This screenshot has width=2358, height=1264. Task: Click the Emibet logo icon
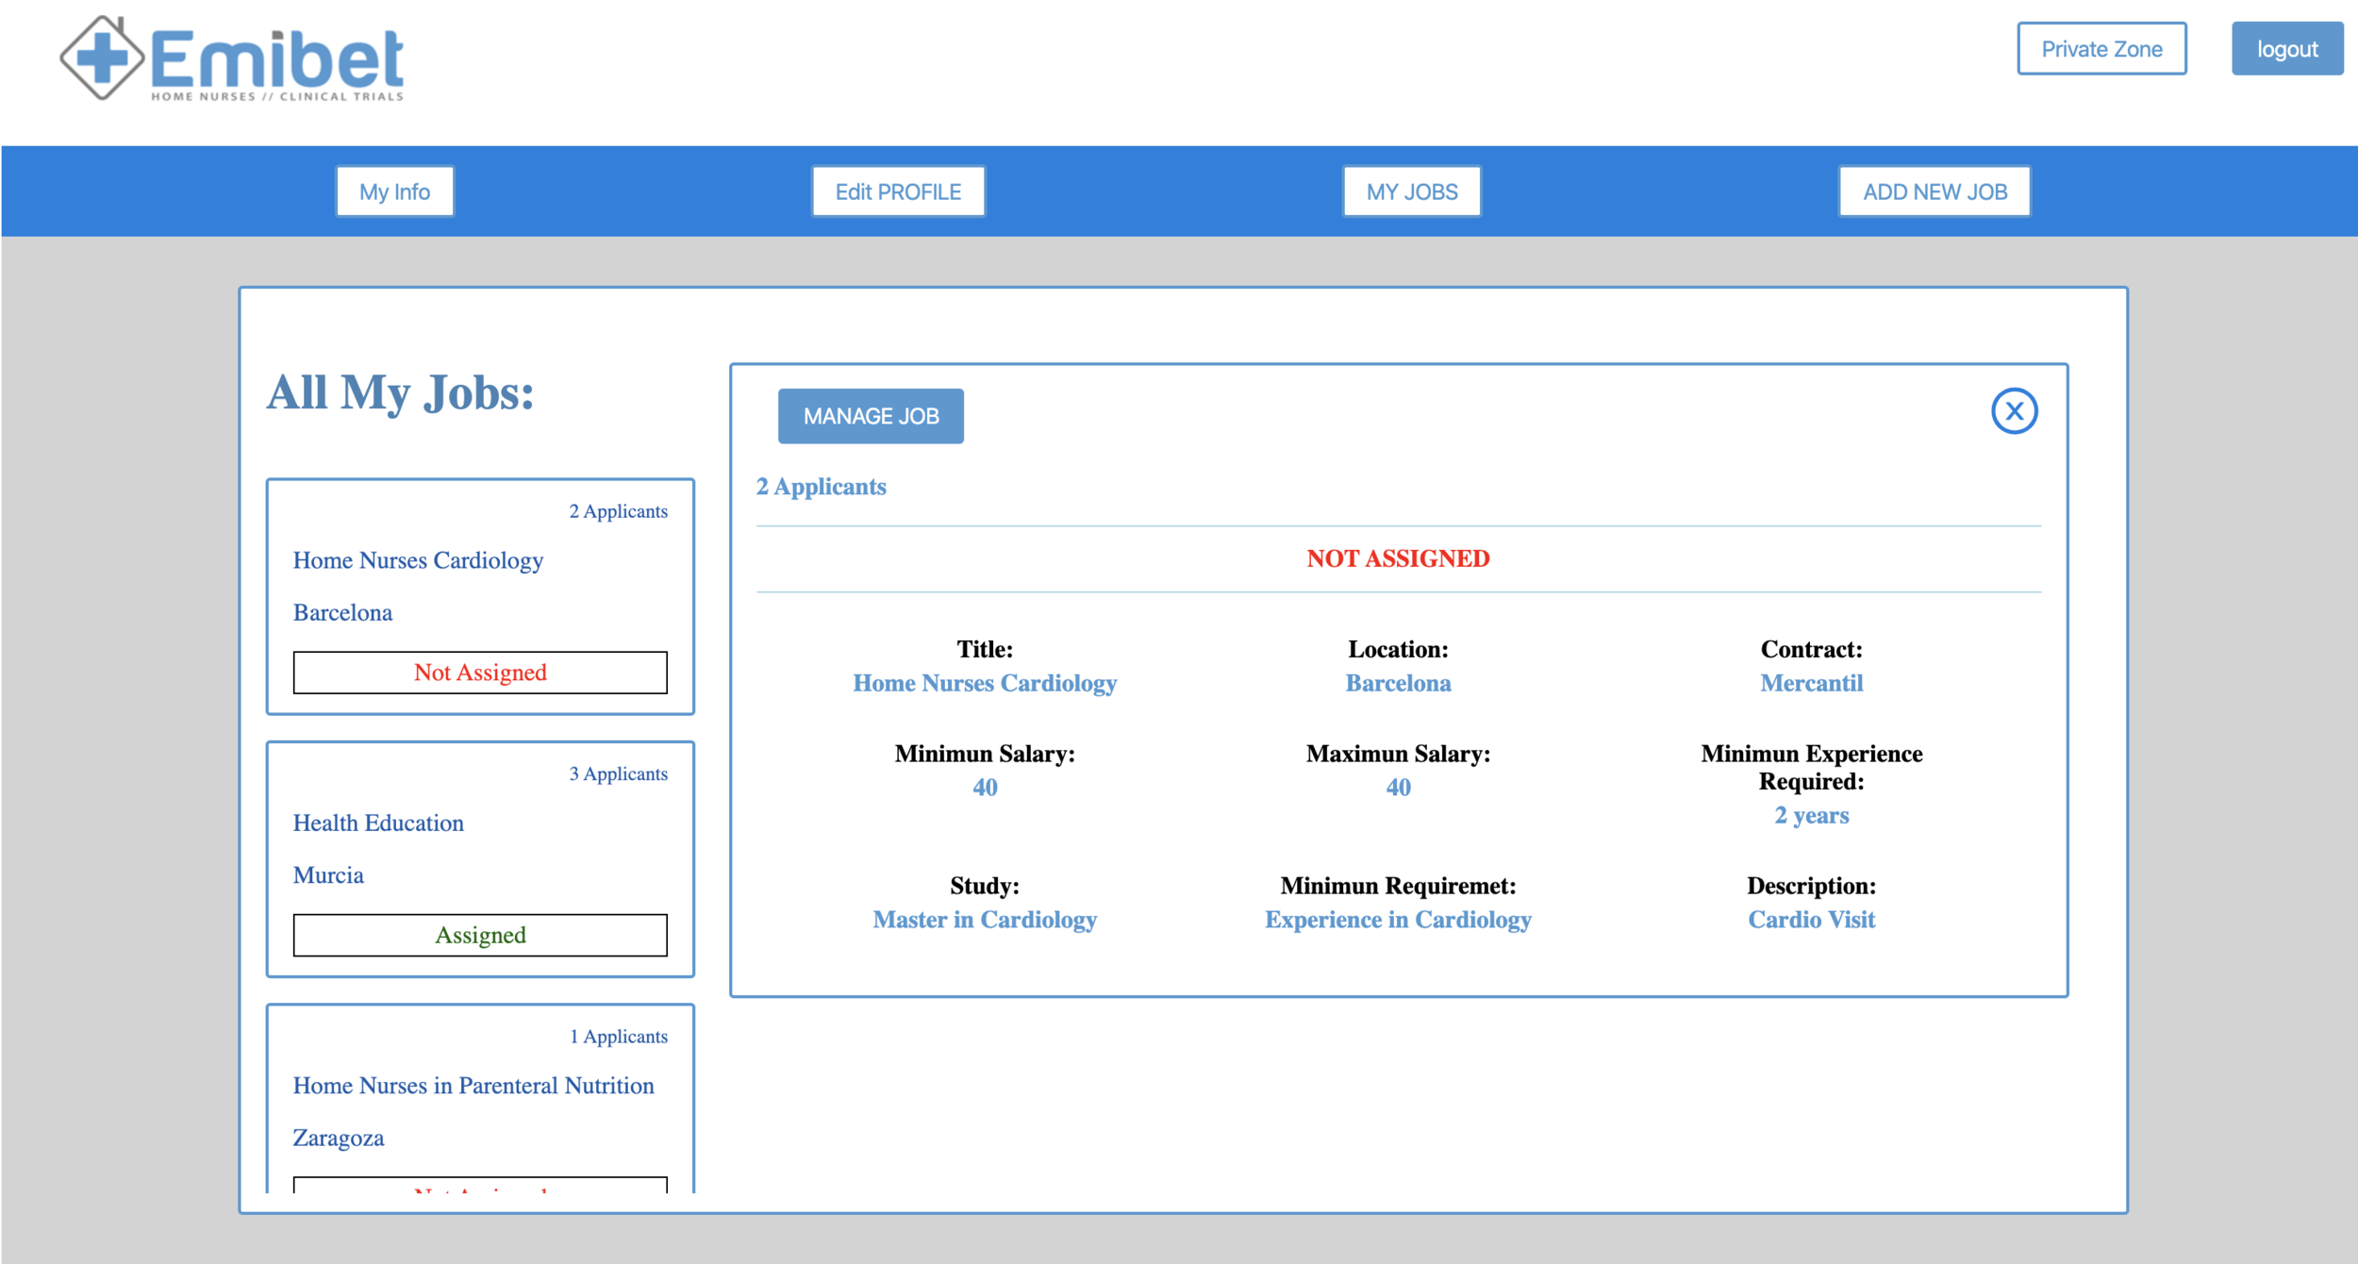pos(102,58)
